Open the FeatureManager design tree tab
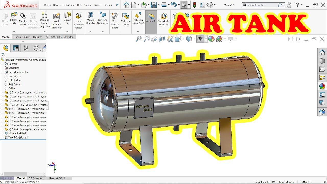Image resolution: width=327 pixels, height=184 pixels. [6, 48]
